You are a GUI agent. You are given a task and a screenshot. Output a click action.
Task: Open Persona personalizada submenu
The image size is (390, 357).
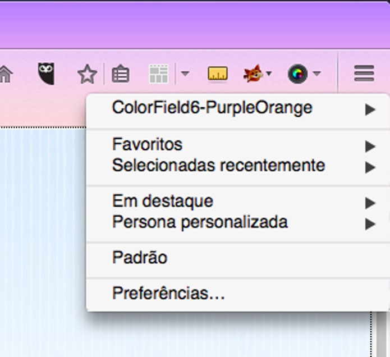[238, 222]
